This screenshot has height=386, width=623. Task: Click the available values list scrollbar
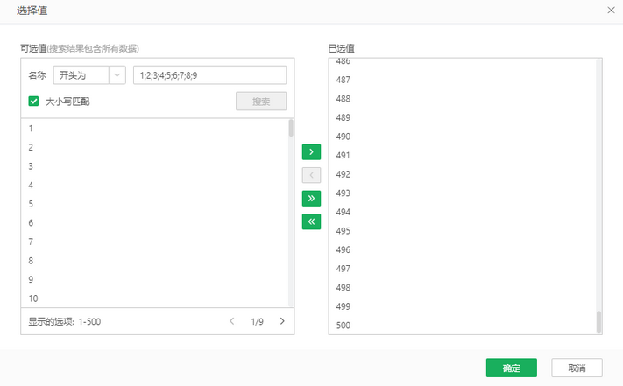pos(291,129)
